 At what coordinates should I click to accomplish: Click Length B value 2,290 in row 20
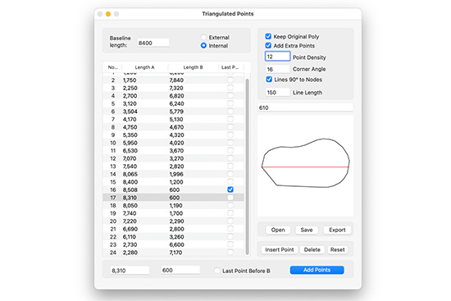[176, 221]
